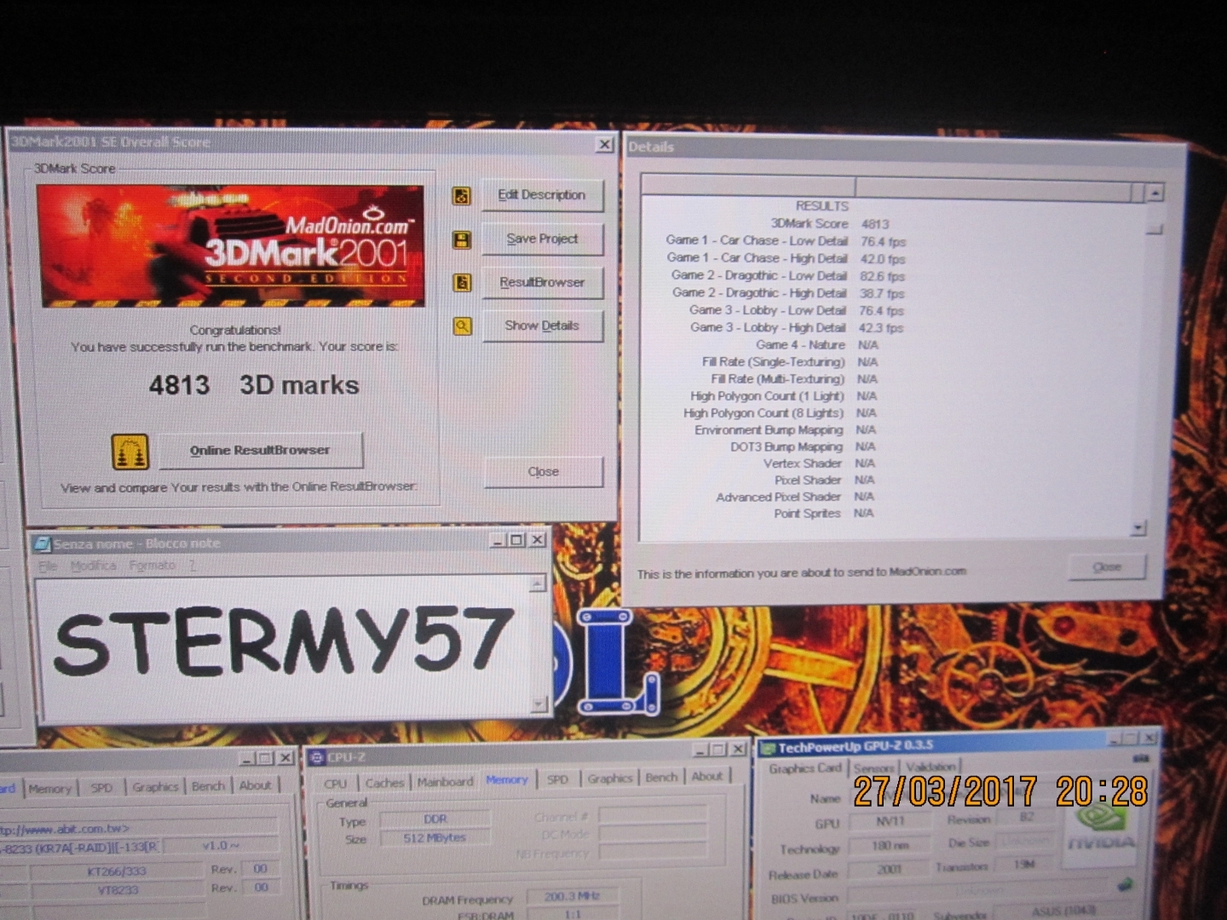Click the 512 MBytes Size field in CPU-Z

point(435,838)
